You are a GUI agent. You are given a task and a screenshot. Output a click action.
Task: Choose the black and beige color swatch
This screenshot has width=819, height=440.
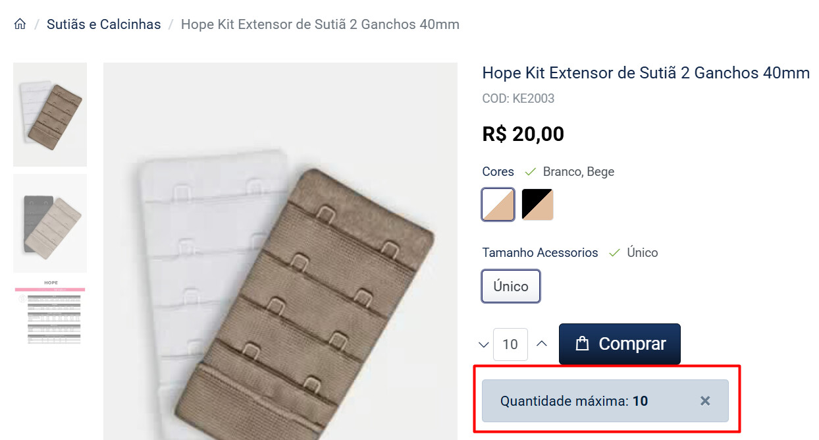[538, 205]
